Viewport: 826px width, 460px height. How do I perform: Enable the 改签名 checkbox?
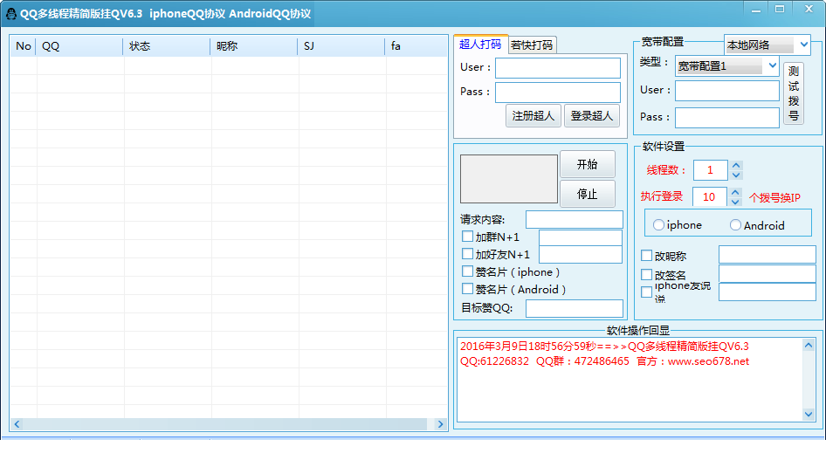(646, 275)
